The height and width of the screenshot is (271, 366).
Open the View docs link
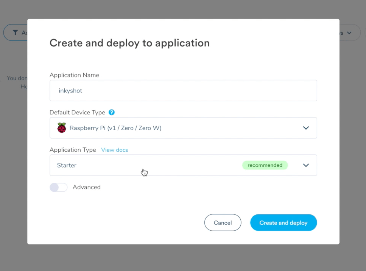click(x=114, y=150)
